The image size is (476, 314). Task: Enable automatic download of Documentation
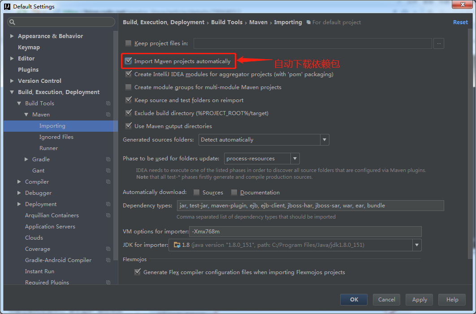click(x=234, y=192)
